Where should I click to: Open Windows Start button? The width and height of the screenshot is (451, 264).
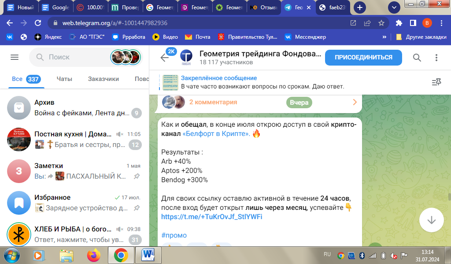pyautogui.click(x=12, y=255)
